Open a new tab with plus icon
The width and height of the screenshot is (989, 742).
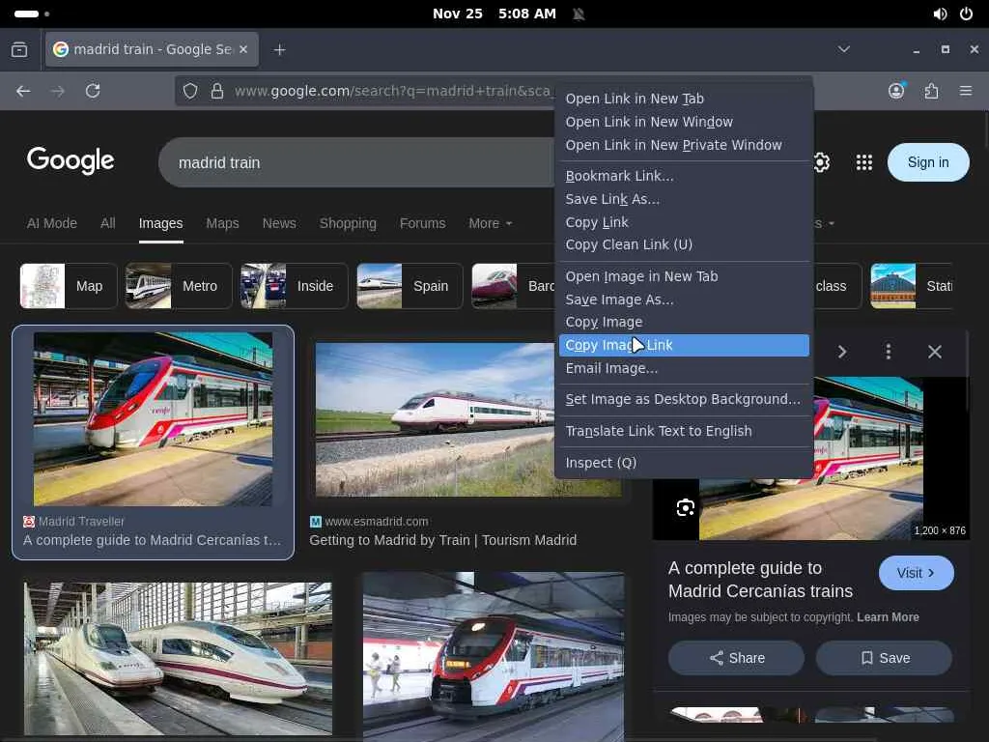point(279,49)
